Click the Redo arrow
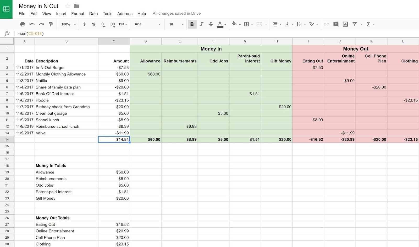 pos(41,24)
